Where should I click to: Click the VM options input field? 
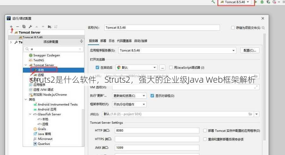click(x=186, y=87)
